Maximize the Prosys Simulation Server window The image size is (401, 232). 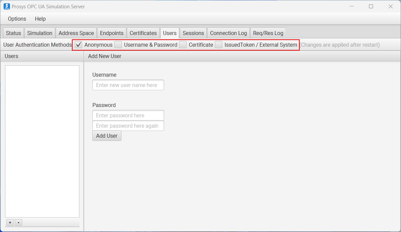[x=371, y=6]
